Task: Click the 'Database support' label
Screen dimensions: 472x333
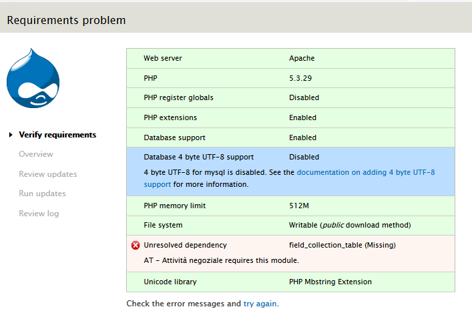Action: (175, 137)
